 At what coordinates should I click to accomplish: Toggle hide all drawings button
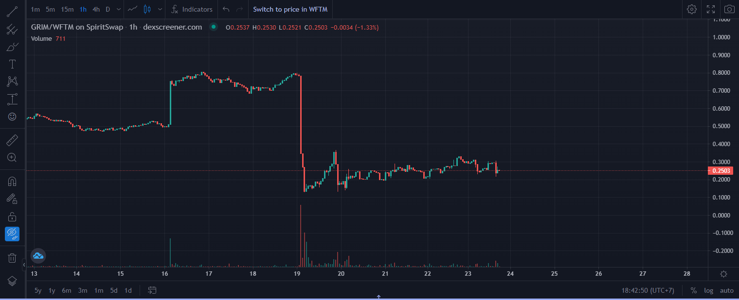click(x=12, y=234)
